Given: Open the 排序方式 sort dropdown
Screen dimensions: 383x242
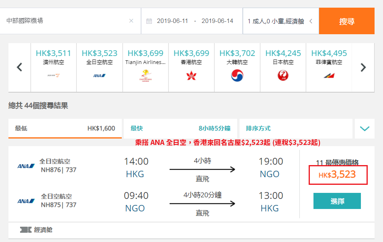Looking at the screenshot, I should tap(296, 128).
